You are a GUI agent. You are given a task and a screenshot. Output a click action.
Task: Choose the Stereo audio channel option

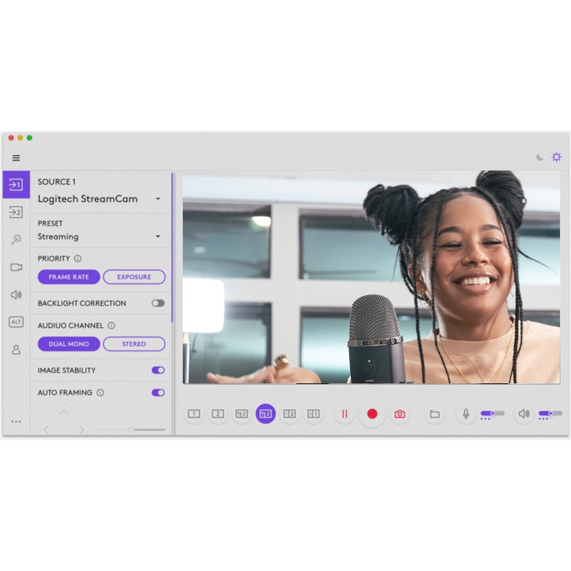134,344
